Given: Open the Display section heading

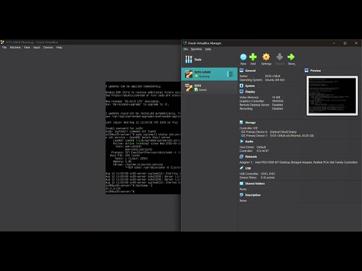Looking at the screenshot, I should tap(250, 91).
